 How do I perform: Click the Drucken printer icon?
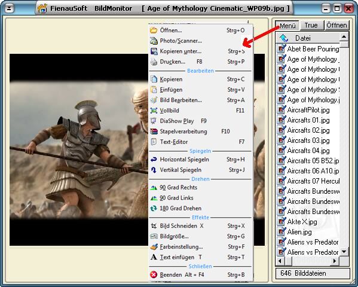[x=154, y=62]
